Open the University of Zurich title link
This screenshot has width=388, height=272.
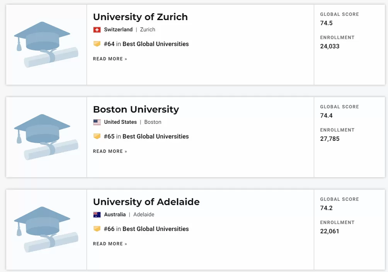(x=140, y=17)
